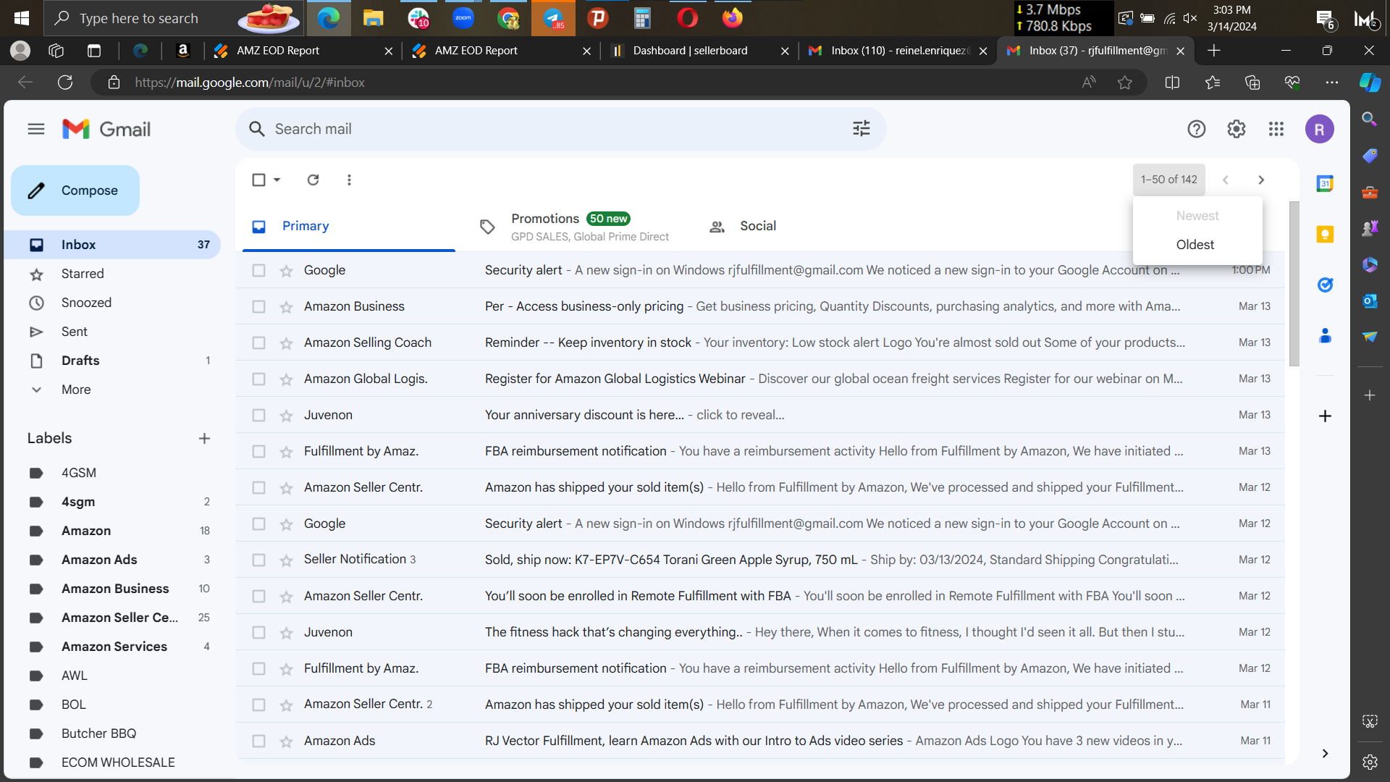Go to next page of emails
Viewport: 1390px width, 782px height.
pyautogui.click(x=1261, y=180)
